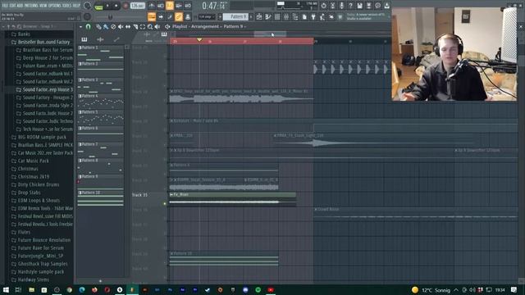Open the piano roll icon
The width and height of the screenshot is (525, 295).
click(268, 16)
